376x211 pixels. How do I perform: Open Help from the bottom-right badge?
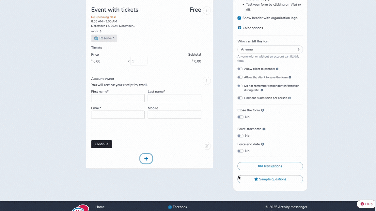[366, 204]
